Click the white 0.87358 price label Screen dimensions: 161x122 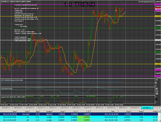pos(158,40)
